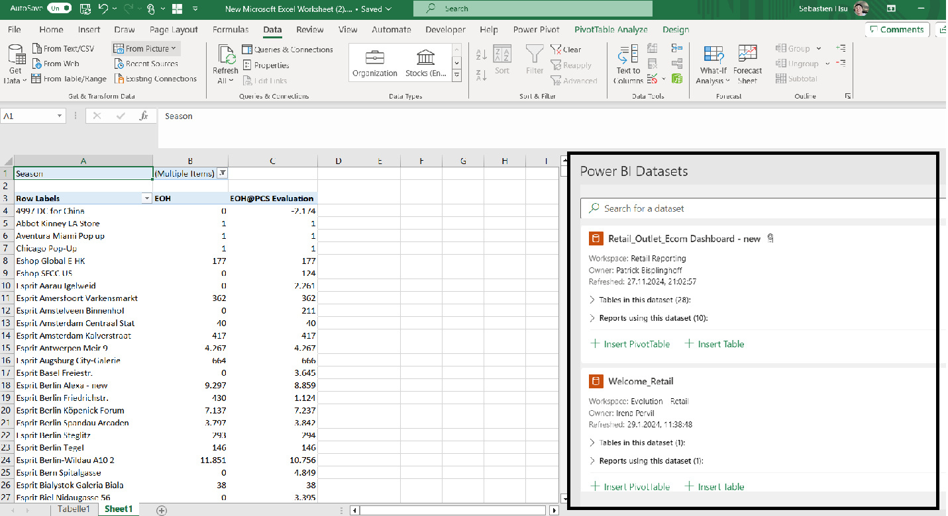This screenshot has height=516, width=948.
Task: Expand From Picture dropdown options
Action: [172, 48]
